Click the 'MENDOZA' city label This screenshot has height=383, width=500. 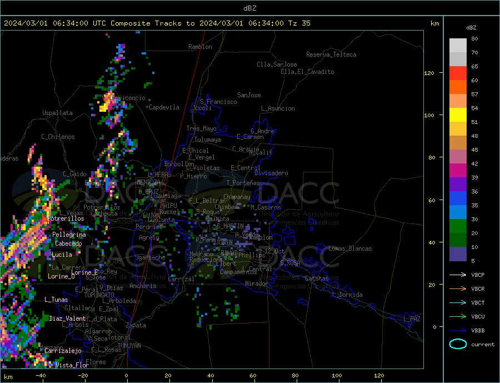149,182
